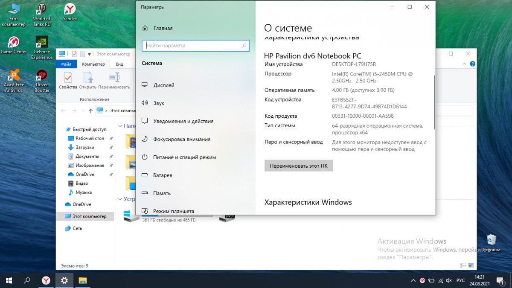The image size is (512, 288).
Task: Click Explorer Back navigation arrow
Action: pos(63,111)
